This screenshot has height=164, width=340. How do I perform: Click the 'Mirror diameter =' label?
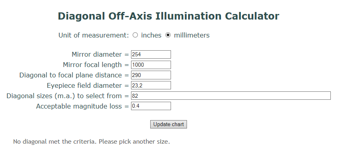click(100, 54)
